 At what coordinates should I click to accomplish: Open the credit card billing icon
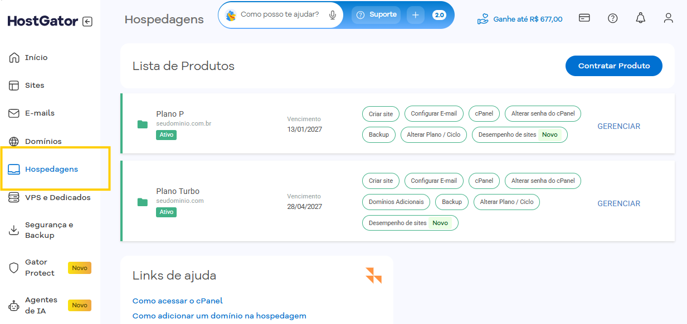click(x=584, y=18)
